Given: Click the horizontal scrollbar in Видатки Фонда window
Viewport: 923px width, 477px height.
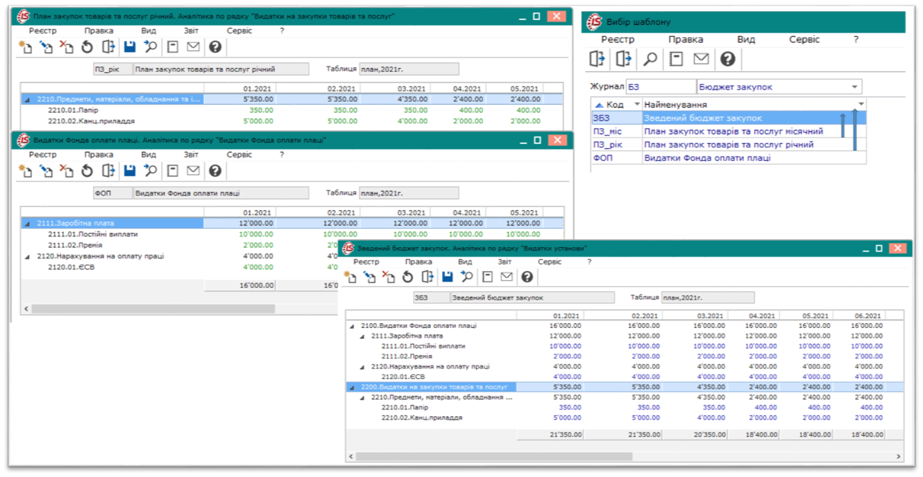Looking at the screenshot, I should tap(153, 309).
